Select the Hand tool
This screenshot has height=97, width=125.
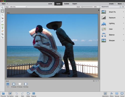pos(2,11)
